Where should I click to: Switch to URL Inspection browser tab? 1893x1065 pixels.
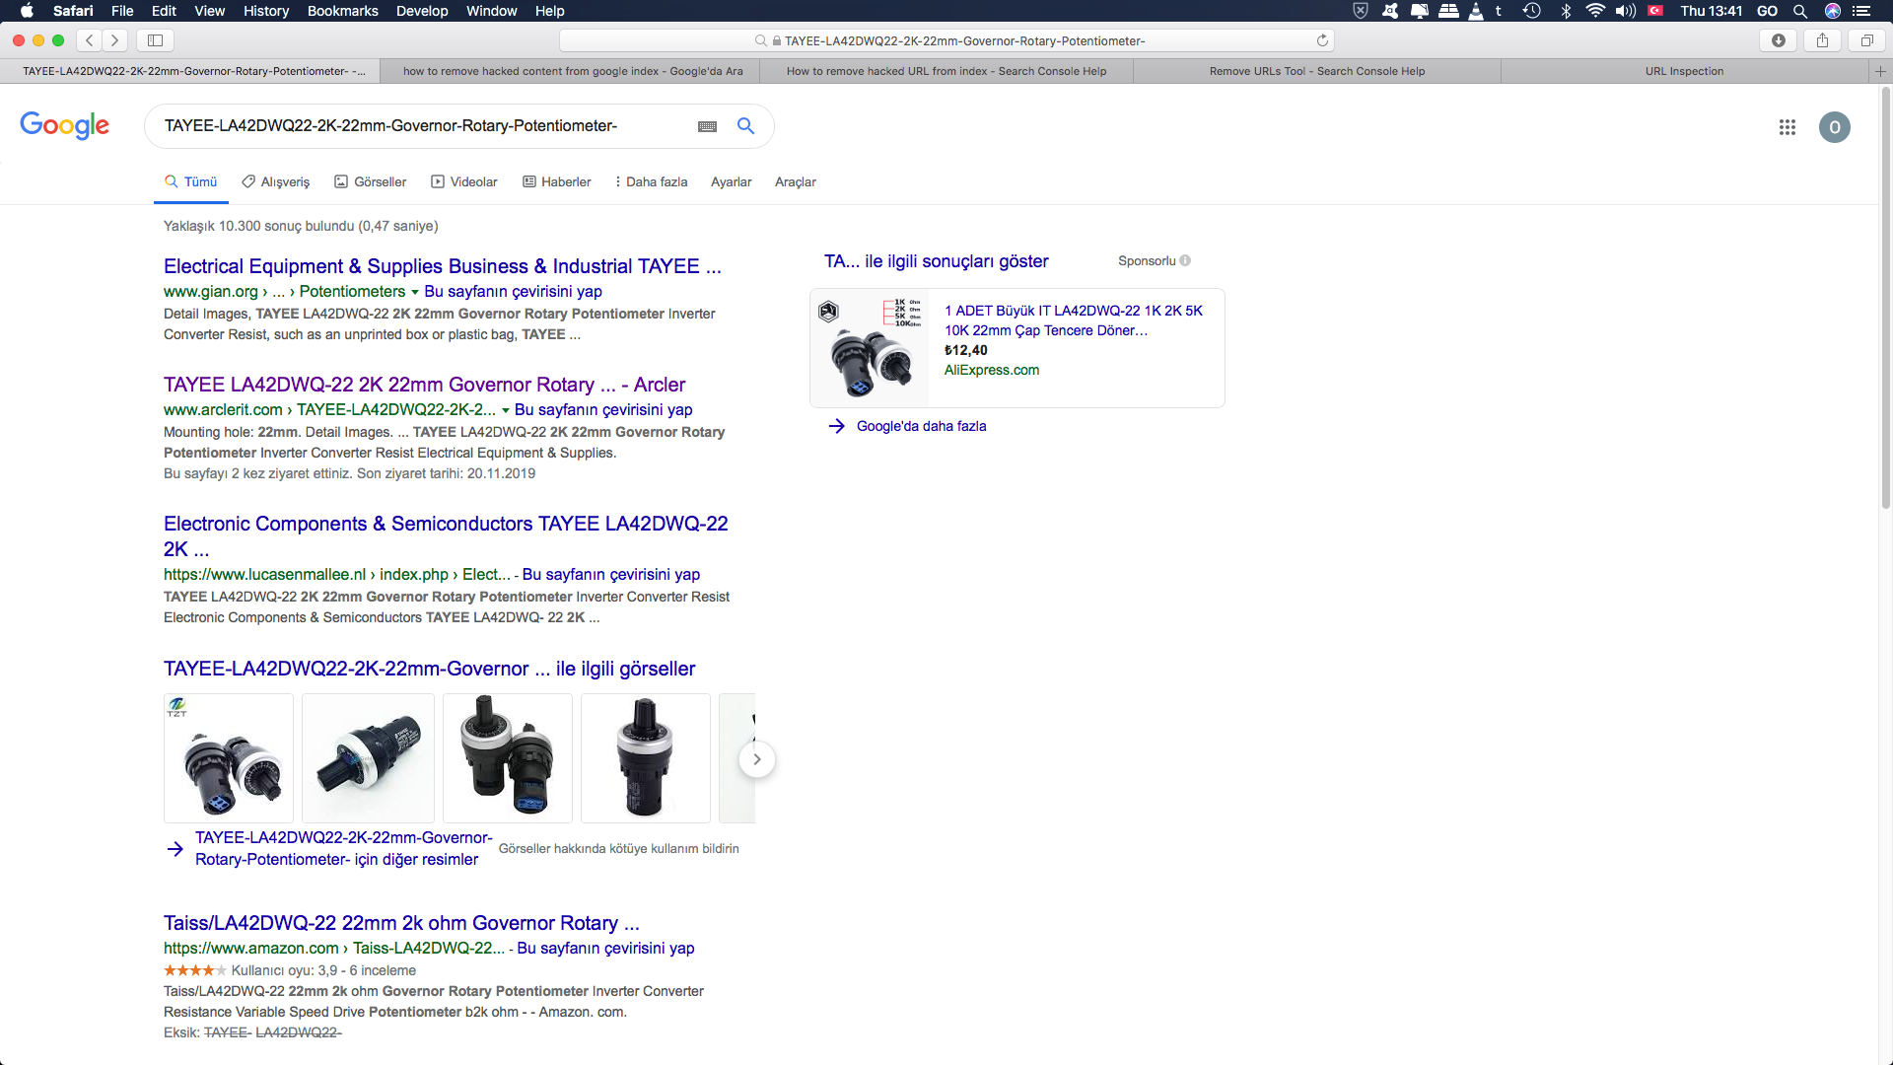coord(1684,71)
